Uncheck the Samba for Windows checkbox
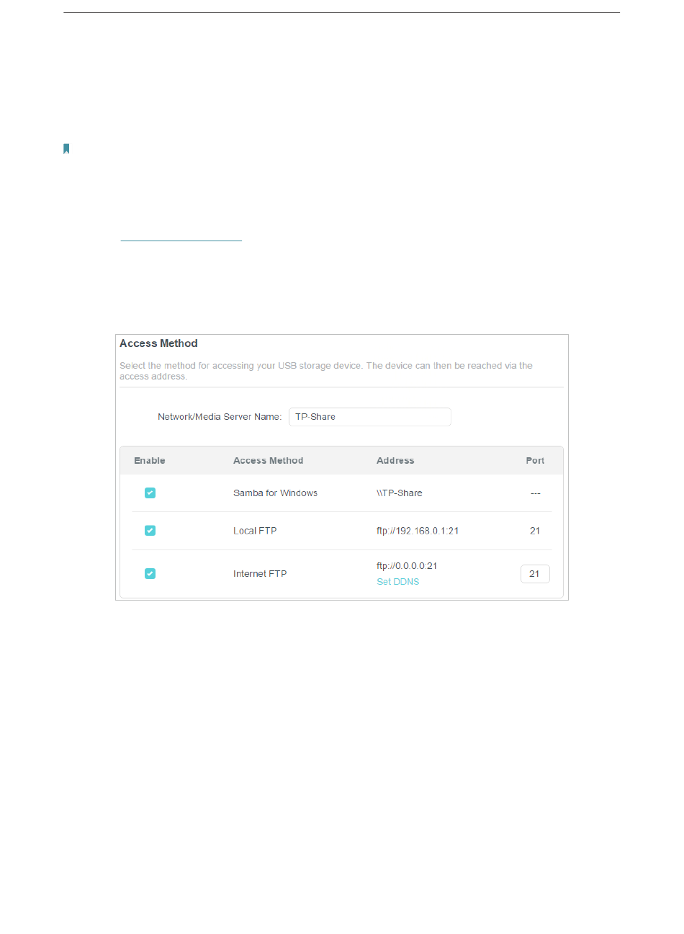This screenshot has width=684, height=934. (x=150, y=493)
